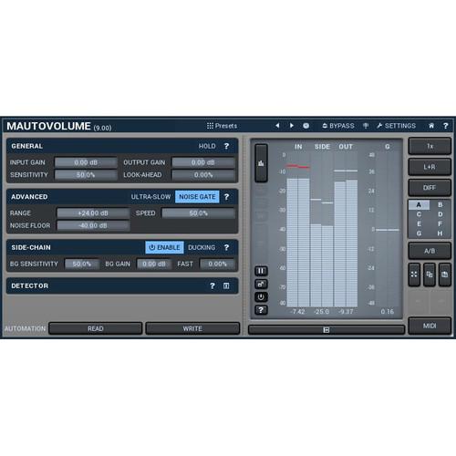Open the L+R channel mode selector
This screenshot has width=456, height=456.
pyautogui.click(x=430, y=167)
